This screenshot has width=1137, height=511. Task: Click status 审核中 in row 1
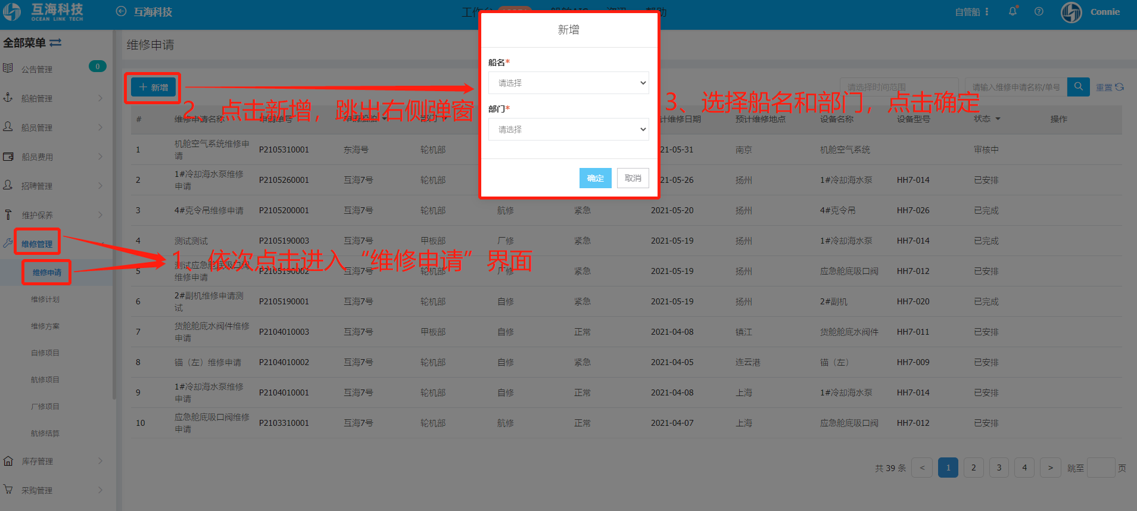click(986, 149)
